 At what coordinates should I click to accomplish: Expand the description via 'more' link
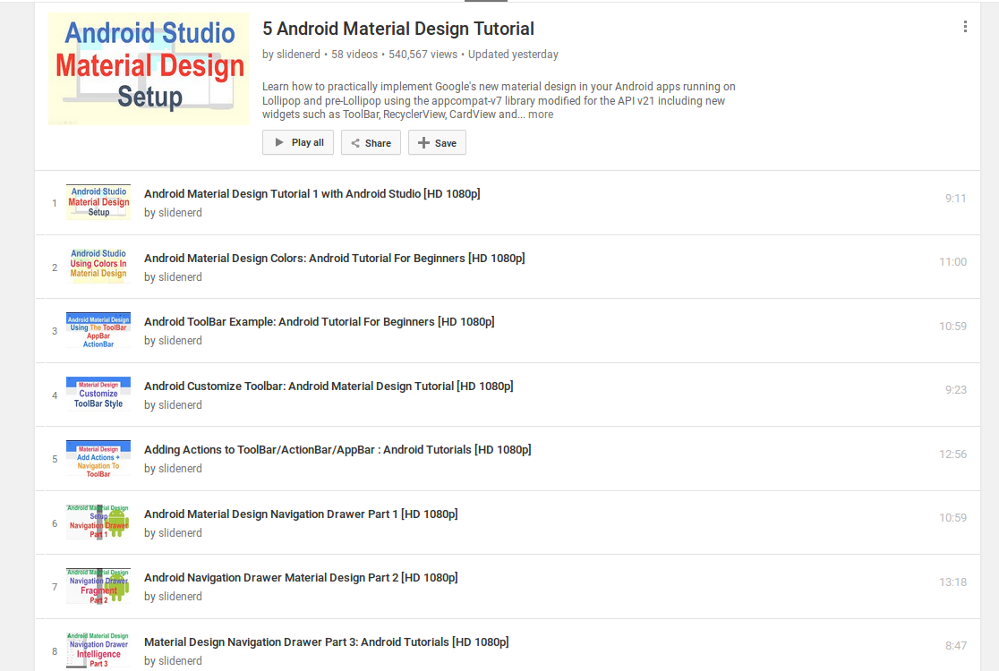tap(540, 115)
